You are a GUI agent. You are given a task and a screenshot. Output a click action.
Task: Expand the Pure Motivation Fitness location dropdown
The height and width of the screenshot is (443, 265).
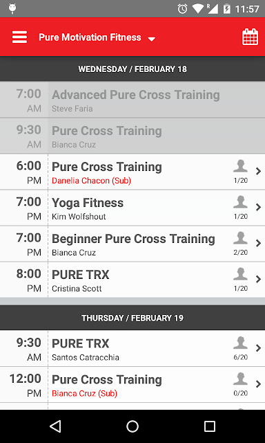97,37
